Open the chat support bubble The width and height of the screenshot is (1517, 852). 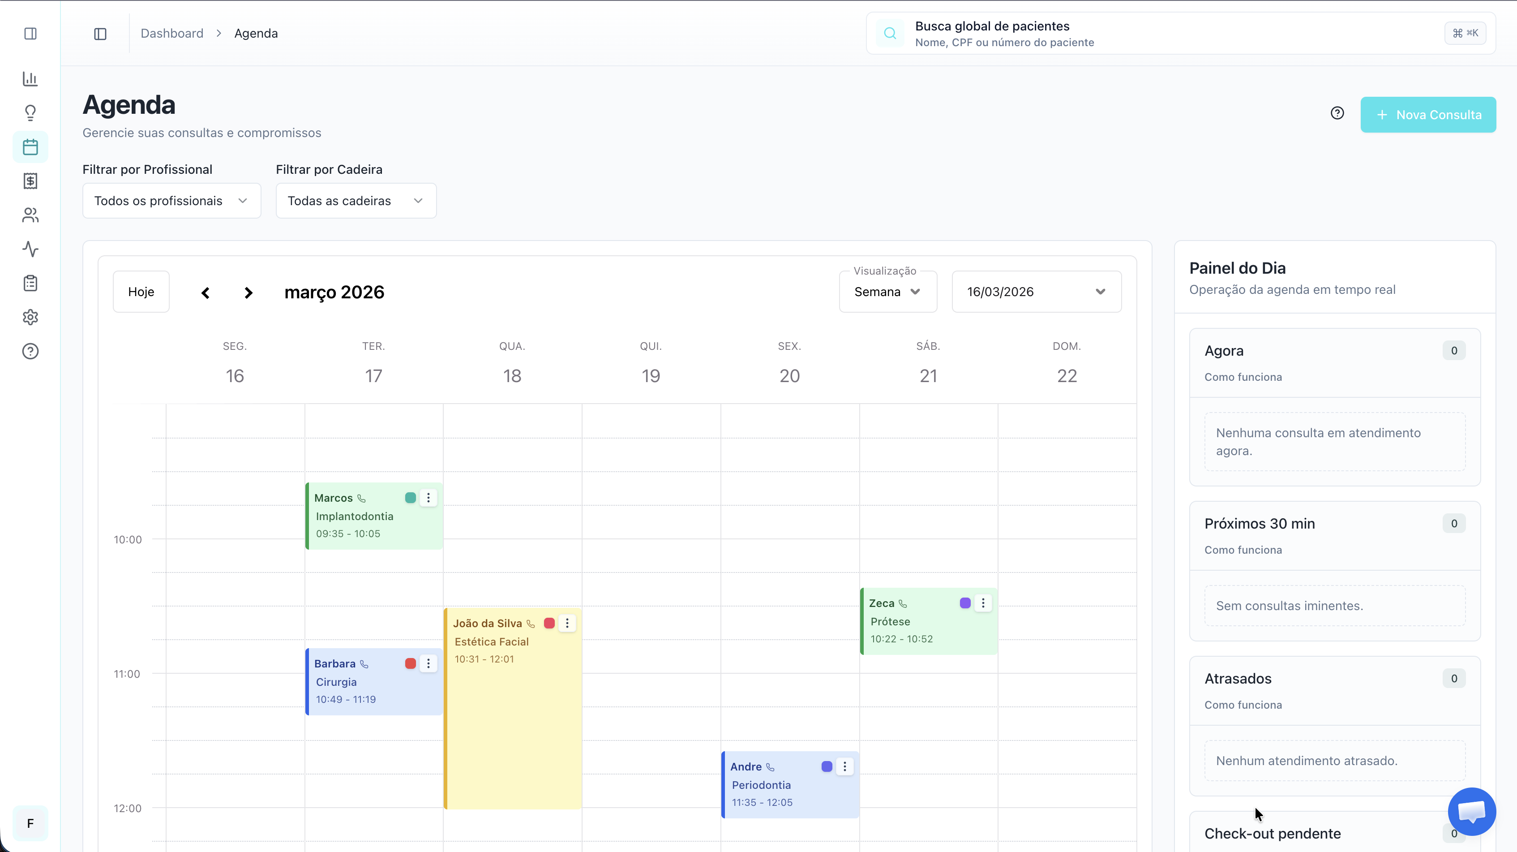(1472, 811)
